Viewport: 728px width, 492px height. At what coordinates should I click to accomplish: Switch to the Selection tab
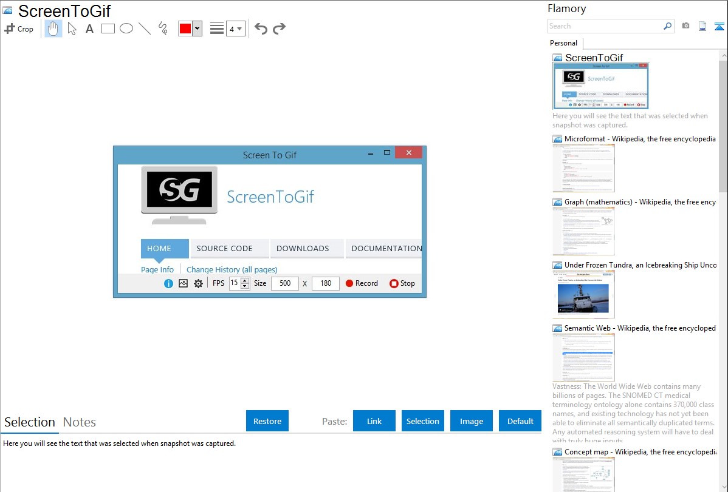(x=30, y=422)
